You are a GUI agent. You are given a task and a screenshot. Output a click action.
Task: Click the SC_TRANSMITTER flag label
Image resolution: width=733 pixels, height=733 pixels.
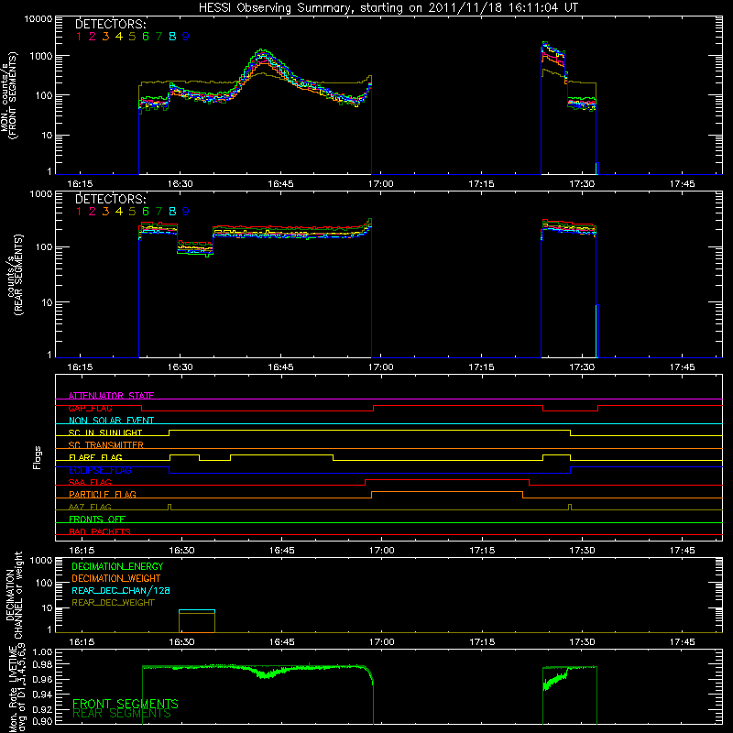pos(106,444)
